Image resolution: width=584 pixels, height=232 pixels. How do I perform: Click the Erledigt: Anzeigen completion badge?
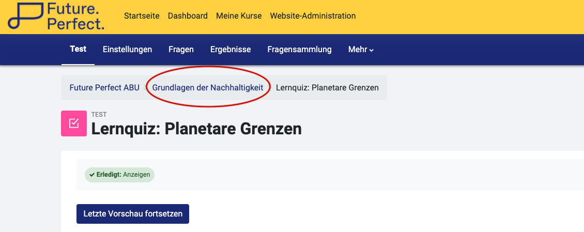120,175
